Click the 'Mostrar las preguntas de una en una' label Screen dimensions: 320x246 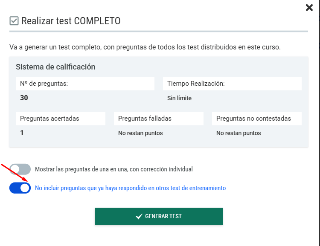point(114,169)
